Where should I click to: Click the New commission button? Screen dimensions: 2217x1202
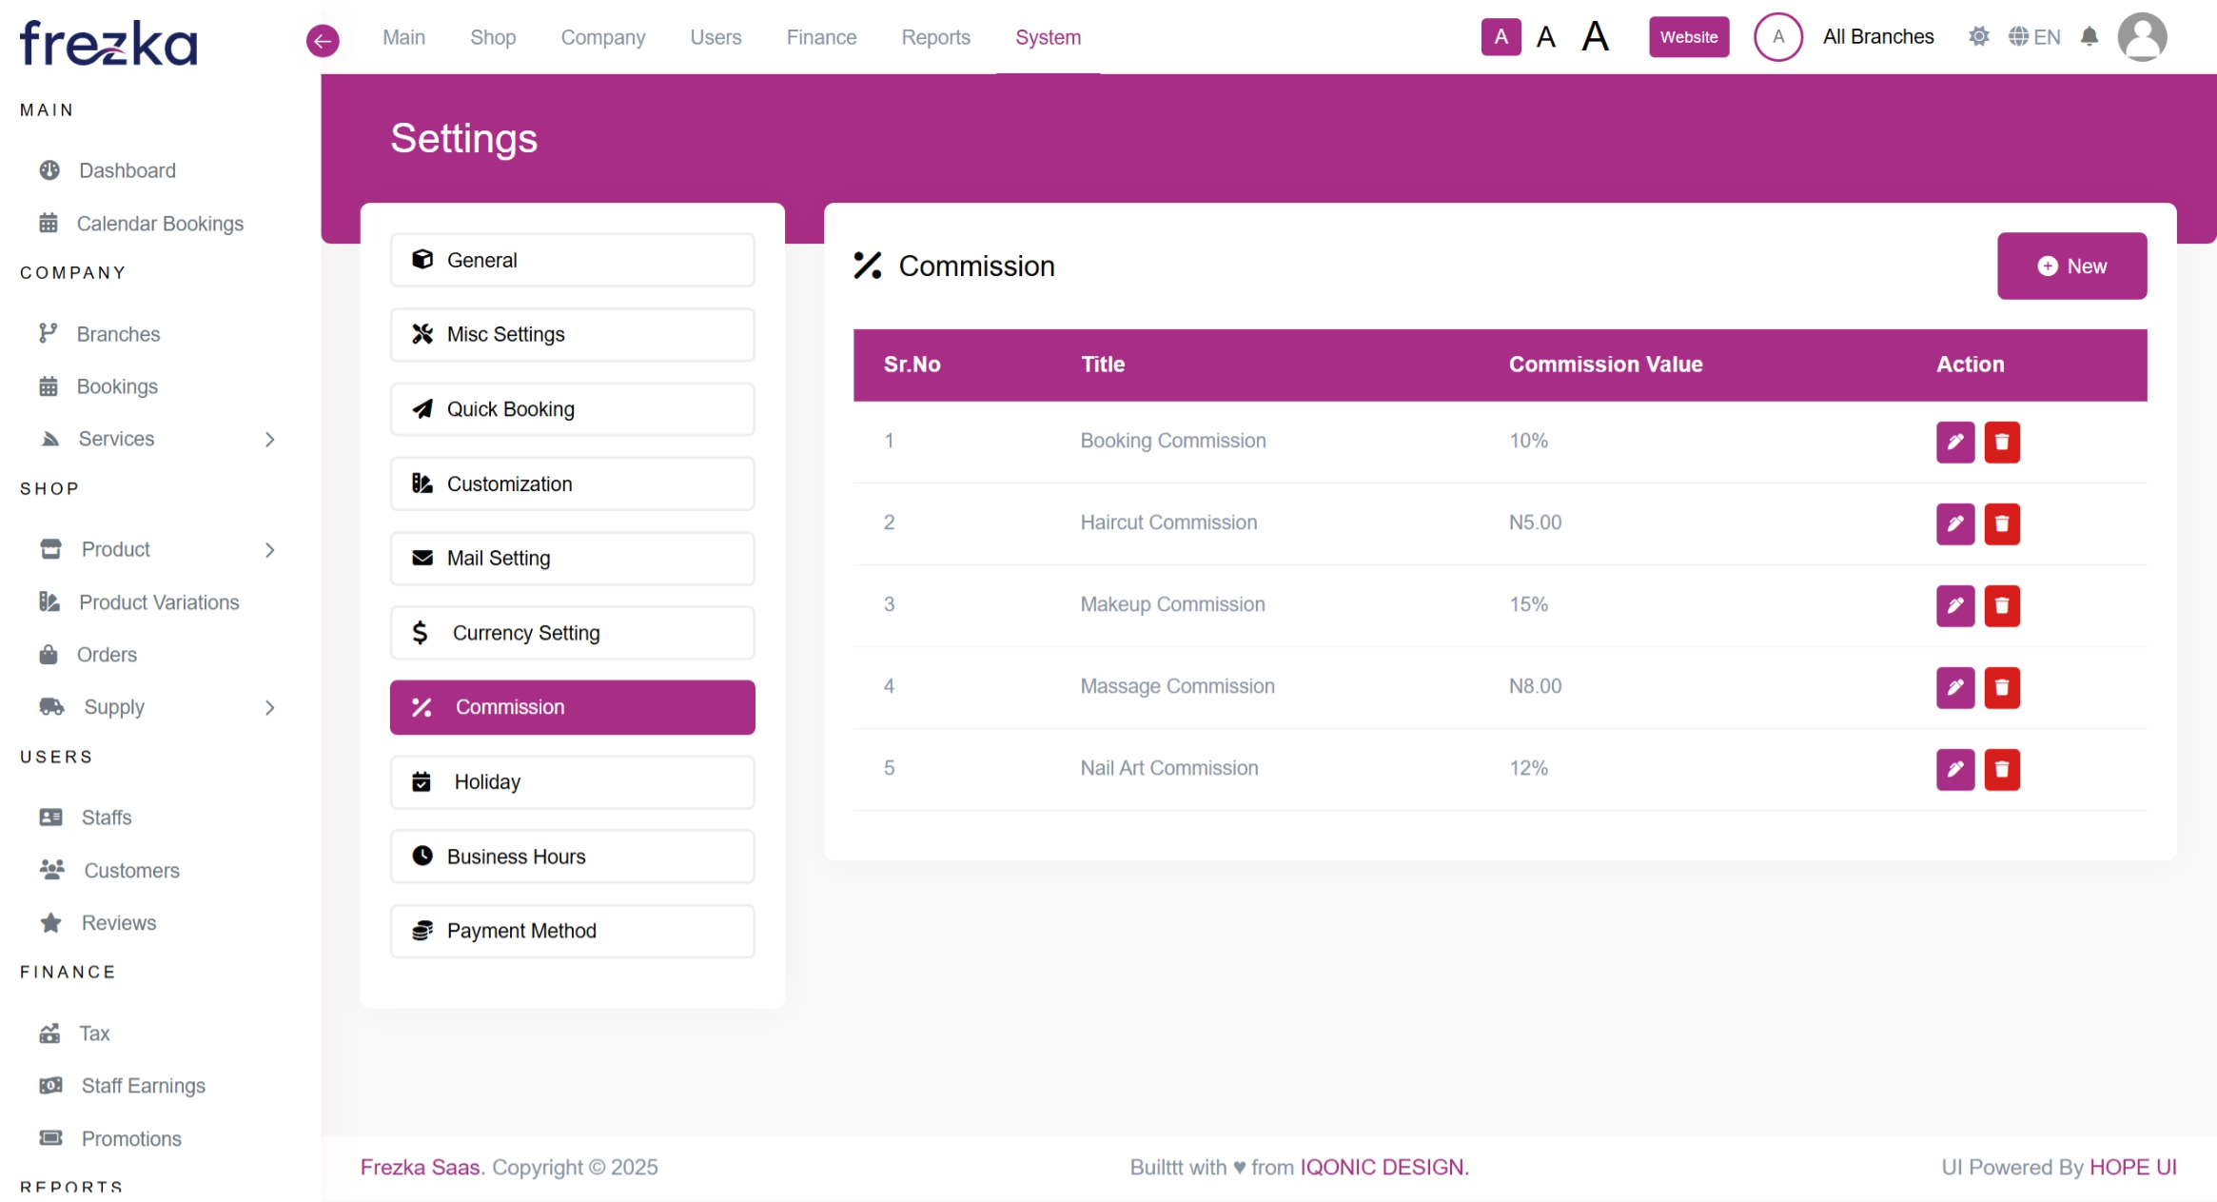coord(2071,266)
